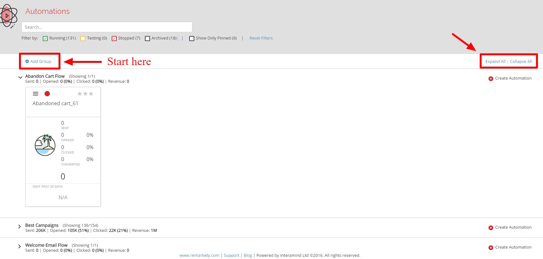Viewport: 543px width, 259px height.
Task: Click Expand All link
Action: (496, 62)
